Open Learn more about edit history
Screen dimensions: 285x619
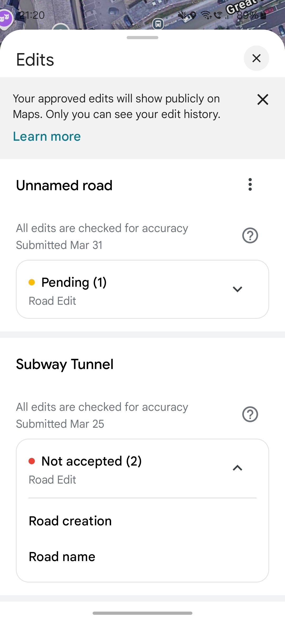click(47, 136)
